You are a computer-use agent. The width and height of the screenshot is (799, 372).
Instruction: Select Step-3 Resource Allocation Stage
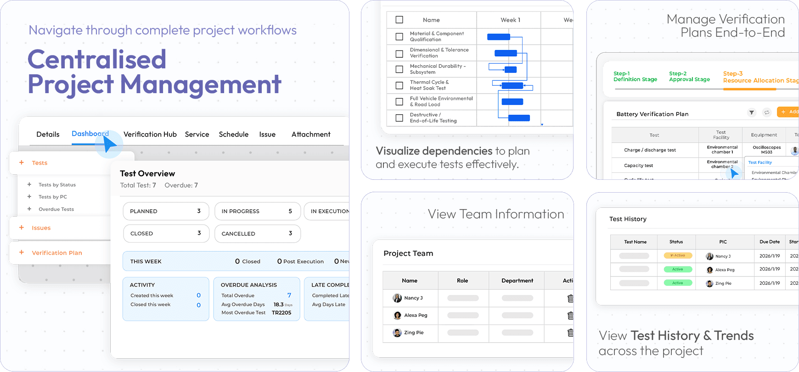[x=760, y=77]
